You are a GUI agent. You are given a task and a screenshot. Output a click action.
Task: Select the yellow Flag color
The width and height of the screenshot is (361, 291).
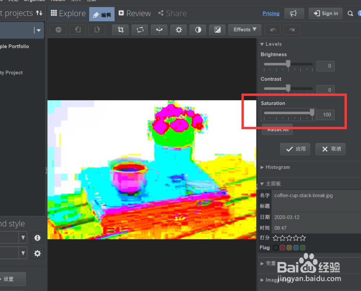click(x=289, y=248)
